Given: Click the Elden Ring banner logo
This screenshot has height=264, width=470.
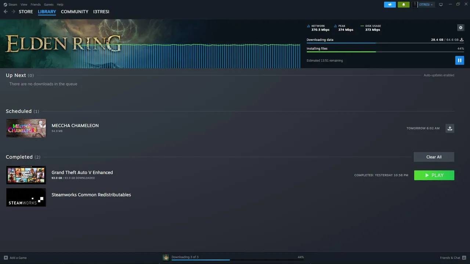Looking at the screenshot, I should point(63,43).
